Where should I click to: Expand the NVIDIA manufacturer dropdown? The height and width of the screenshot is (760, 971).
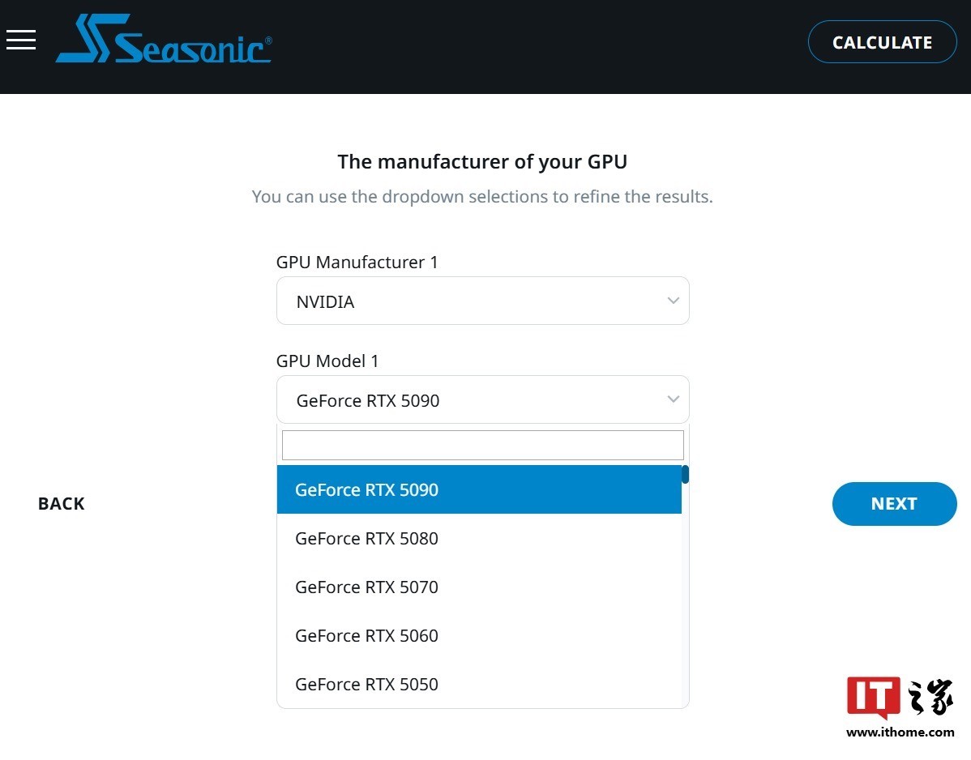click(482, 301)
